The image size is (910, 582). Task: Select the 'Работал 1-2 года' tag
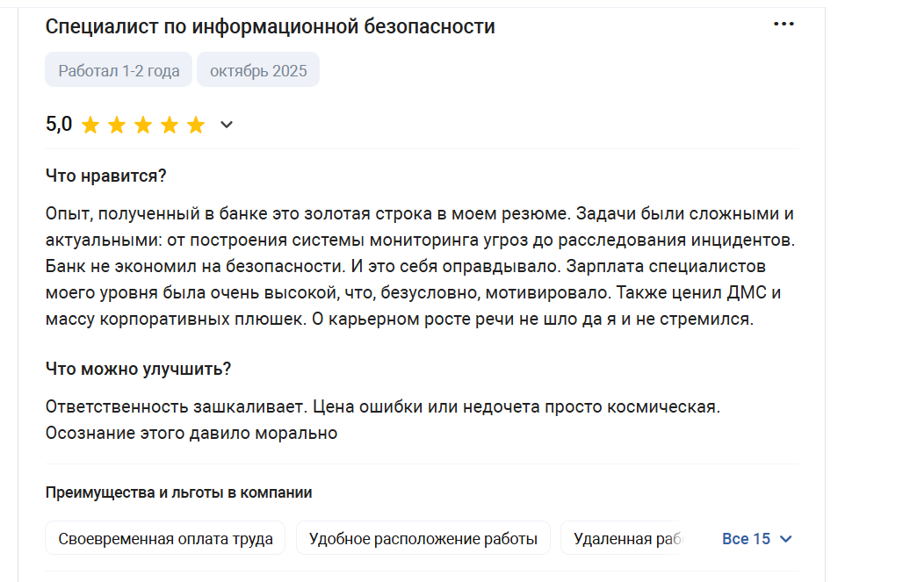click(x=119, y=70)
